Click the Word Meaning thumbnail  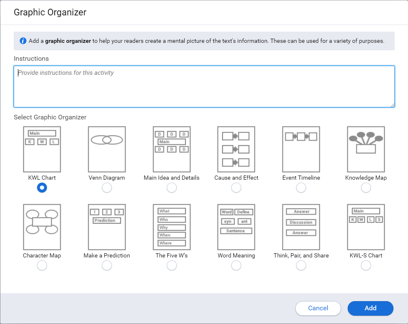point(236,227)
